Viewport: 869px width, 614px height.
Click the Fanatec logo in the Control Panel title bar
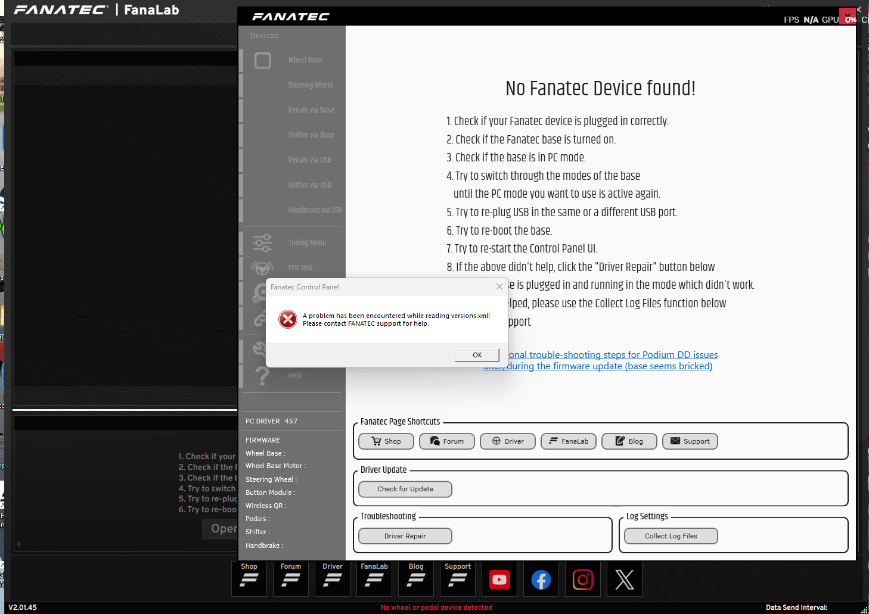(x=290, y=17)
